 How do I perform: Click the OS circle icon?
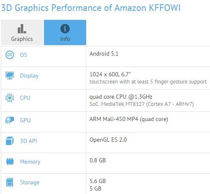pos(10,55)
